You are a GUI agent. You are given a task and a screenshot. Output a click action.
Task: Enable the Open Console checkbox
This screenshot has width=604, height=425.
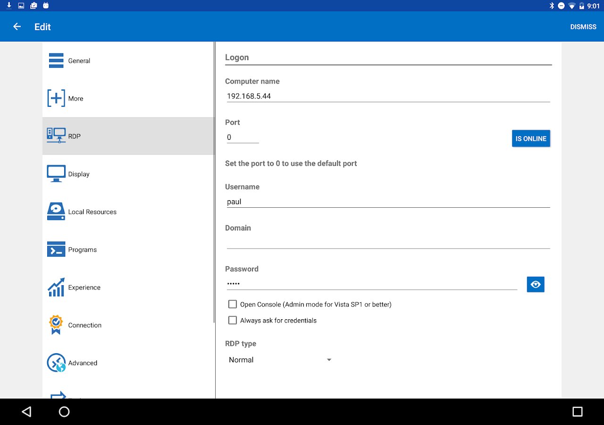click(232, 304)
